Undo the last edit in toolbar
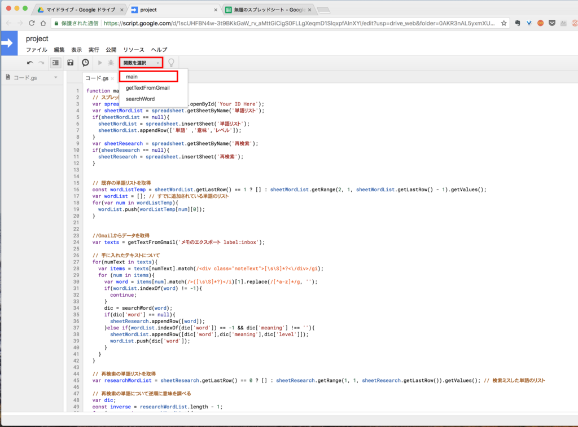The height and width of the screenshot is (427, 578). [x=30, y=63]
